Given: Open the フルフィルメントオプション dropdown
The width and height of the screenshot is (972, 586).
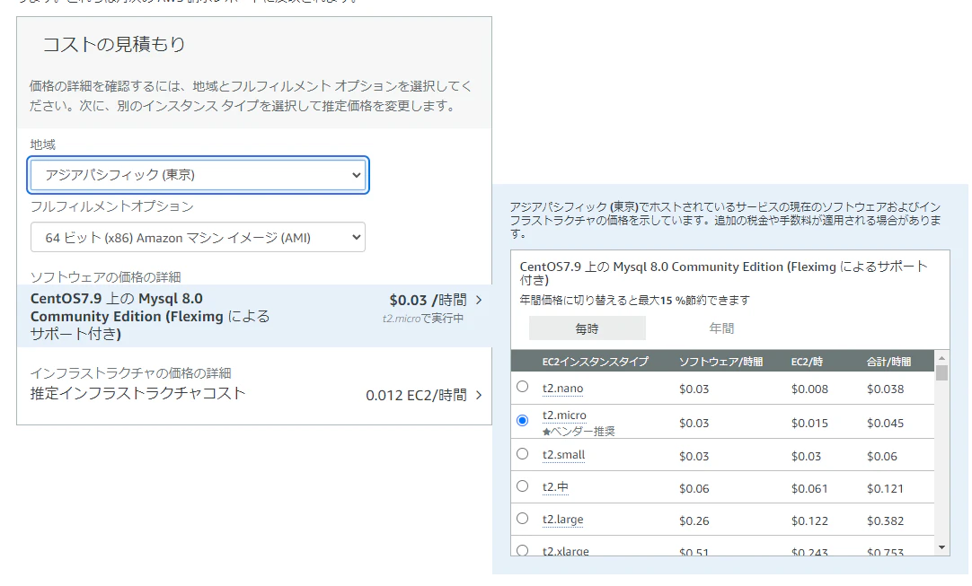Looking at the screenshot, I should click(198, 237).
